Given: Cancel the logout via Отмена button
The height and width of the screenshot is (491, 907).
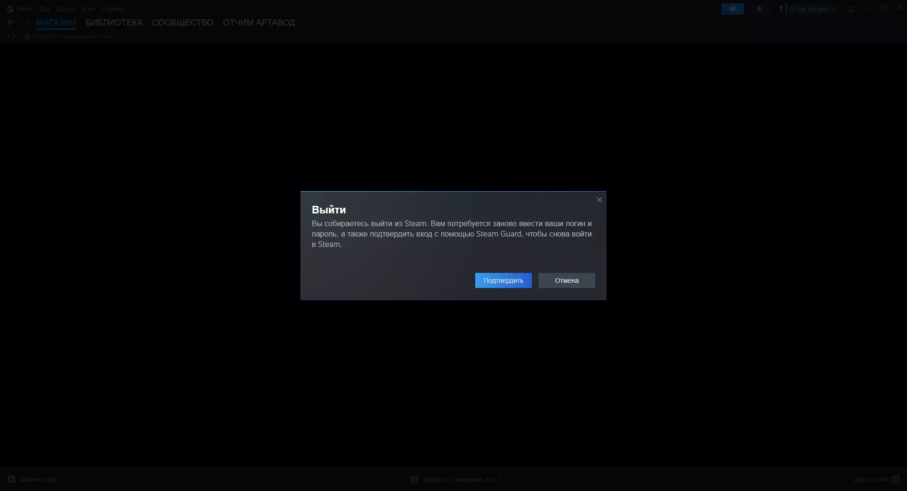Looking at the screenshot, I should (x=566, y=280).
